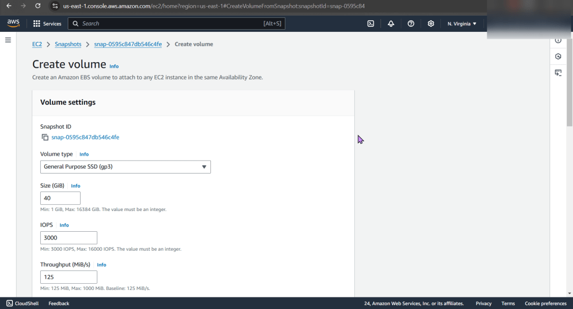This screenshot has width=573, height=309.
Task: Open the help question mark menu
Action: [411, 24]
